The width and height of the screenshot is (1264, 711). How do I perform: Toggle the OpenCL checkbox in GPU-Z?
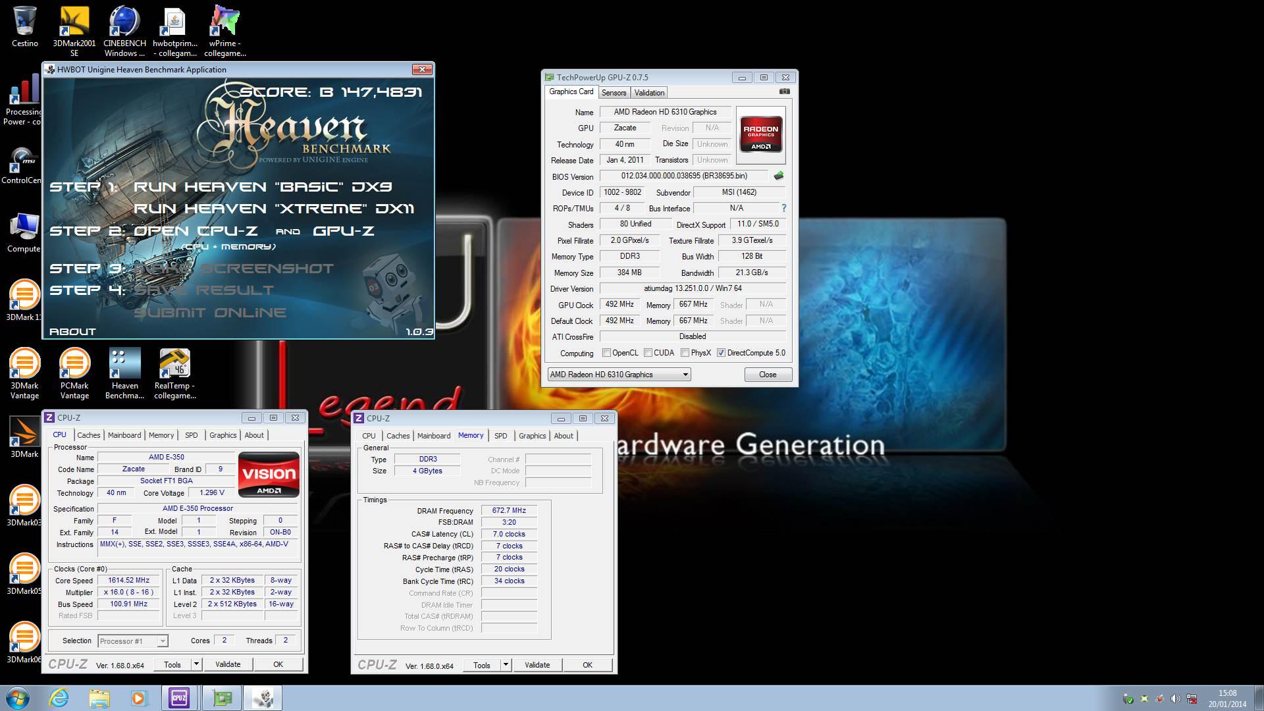click(x=606, y=353)
